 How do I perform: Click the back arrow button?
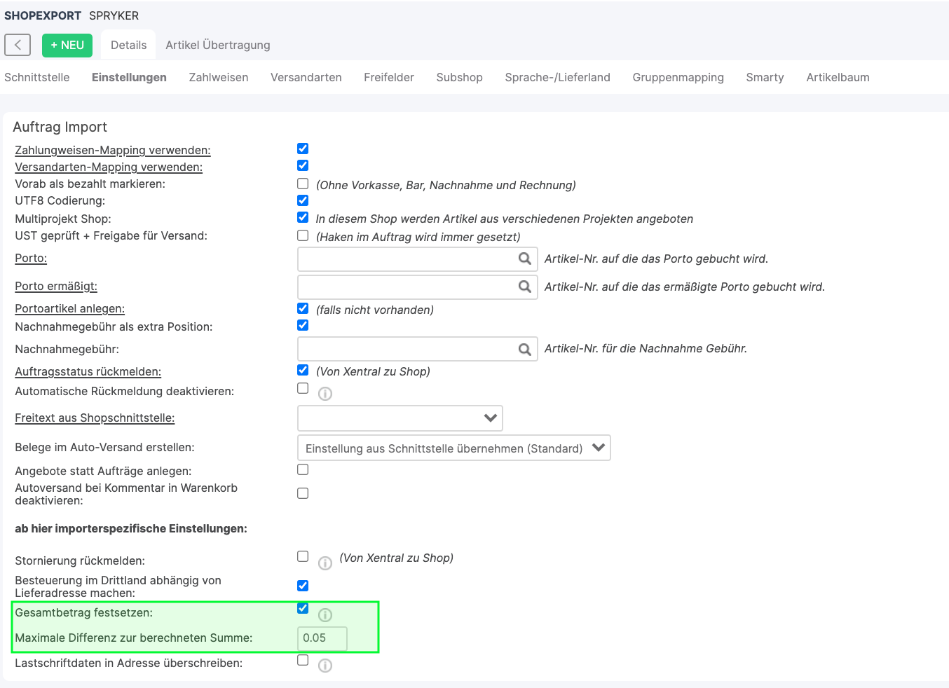18,45
